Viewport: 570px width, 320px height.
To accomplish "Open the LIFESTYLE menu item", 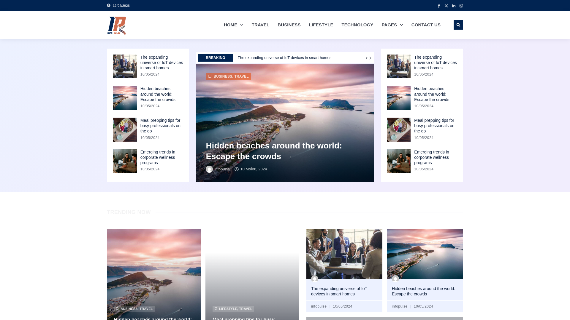I will [321, 25].
